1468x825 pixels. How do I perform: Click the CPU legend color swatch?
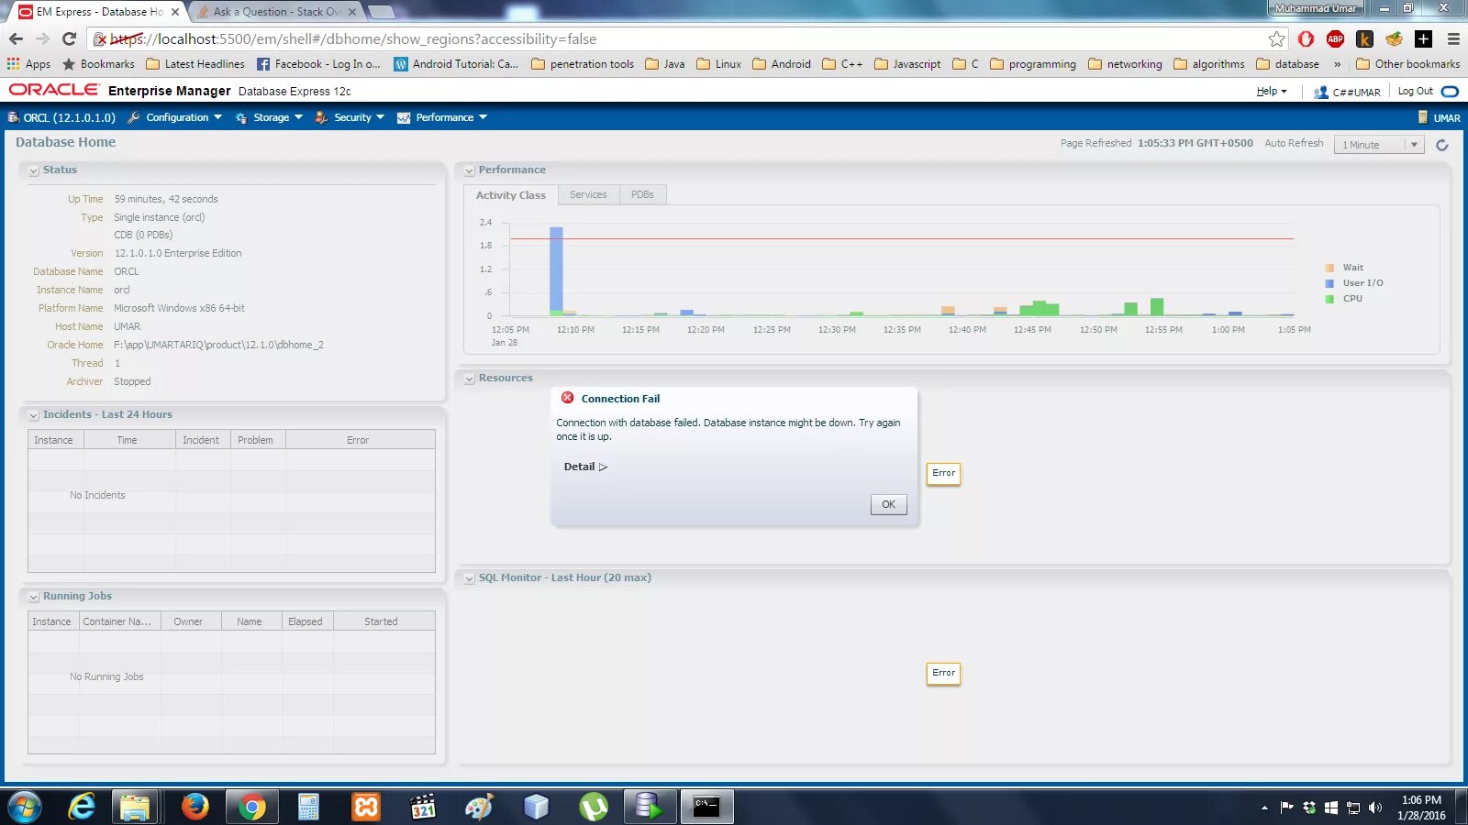tap(1329, 299)
